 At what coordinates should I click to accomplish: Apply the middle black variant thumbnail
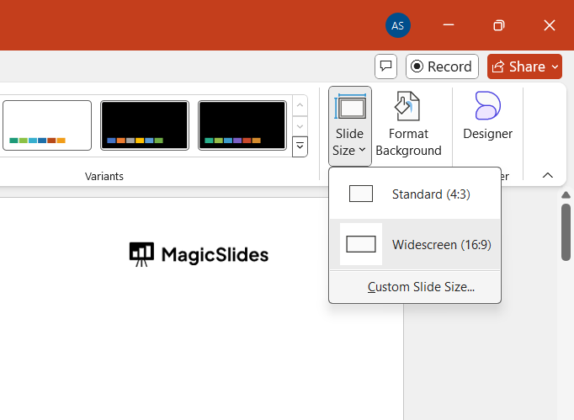(145, 125)
